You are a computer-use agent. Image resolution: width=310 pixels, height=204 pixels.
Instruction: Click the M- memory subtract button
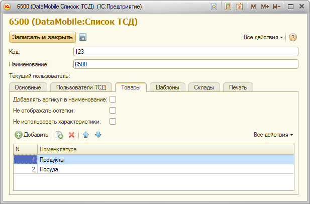click(x=276, y=7)
